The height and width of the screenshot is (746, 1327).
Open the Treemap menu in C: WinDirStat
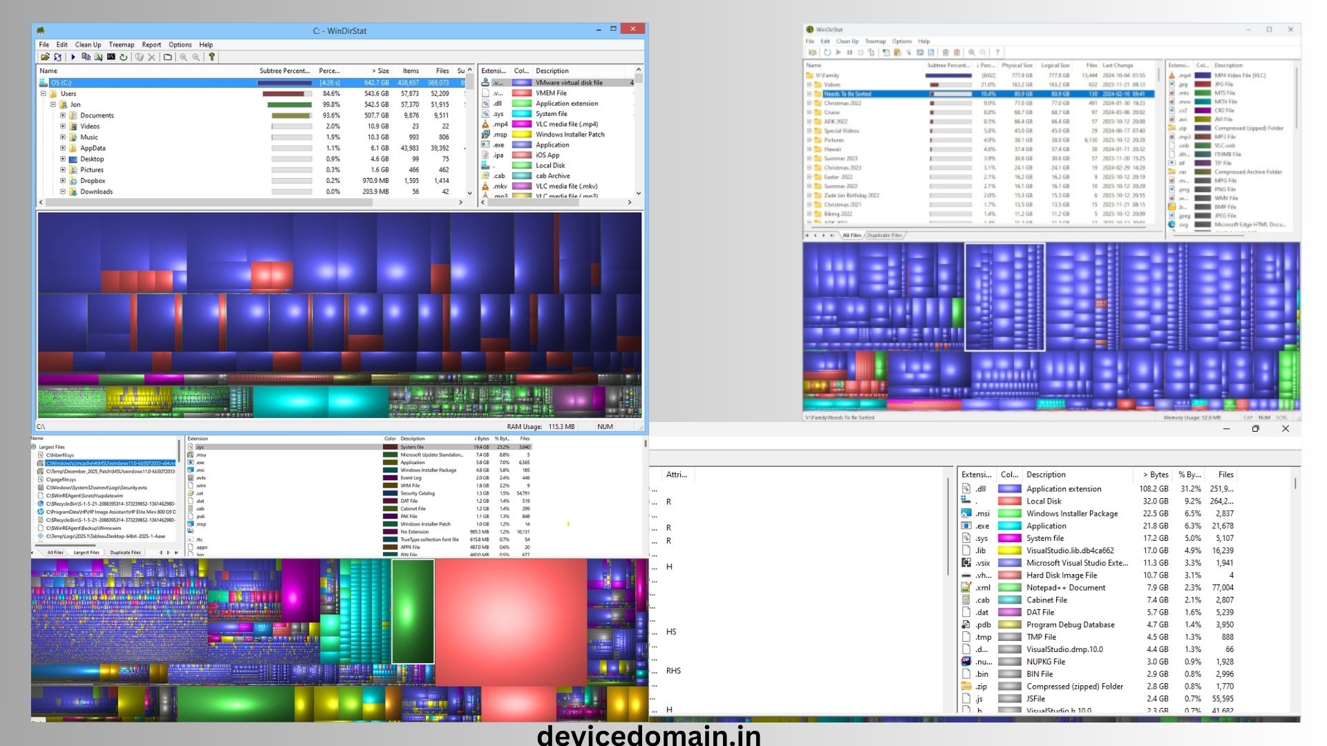pyautogui.click(x=121, y=44)
